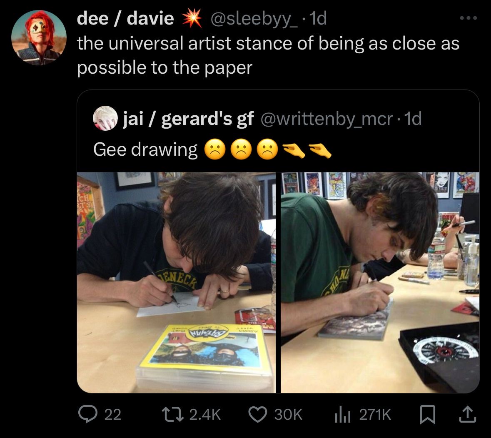Enlarge the left photo of person drawing

click(176, 282)
